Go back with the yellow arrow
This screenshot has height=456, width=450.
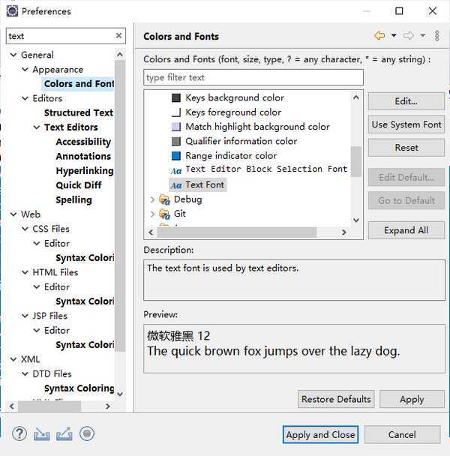[379, 36]
